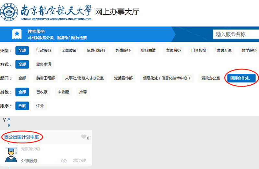Select the 业务申请 method filter
259x169 pixels.
point(44,64)
